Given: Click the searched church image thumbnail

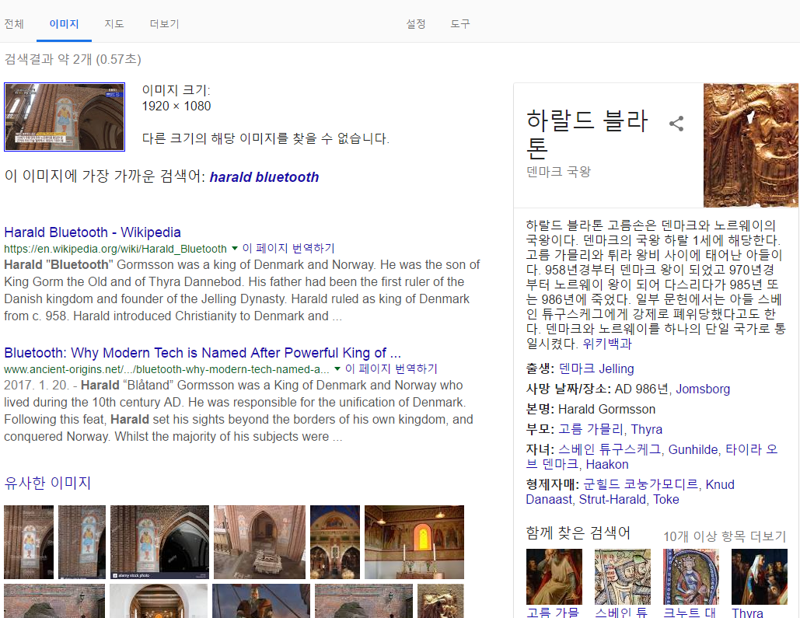Looking at the screenshot, I should (65, 117).
